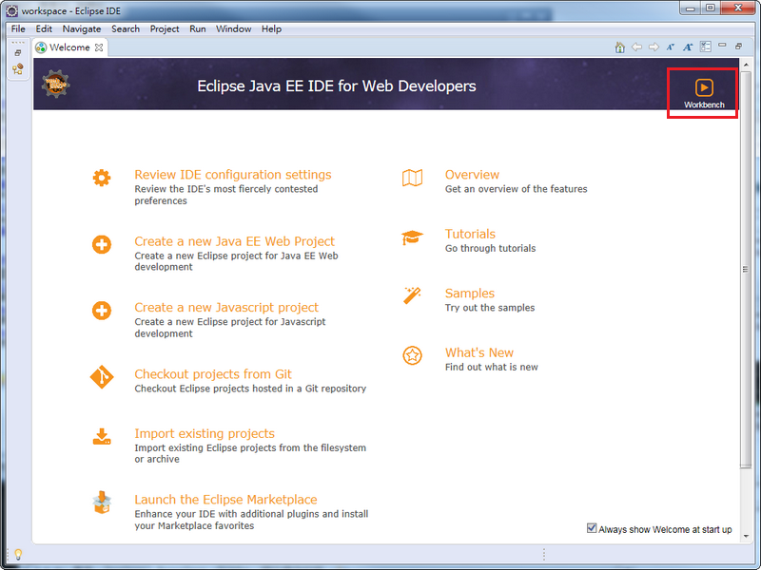Close the Welcome tab
761x570 pixels.
[99, 47]
